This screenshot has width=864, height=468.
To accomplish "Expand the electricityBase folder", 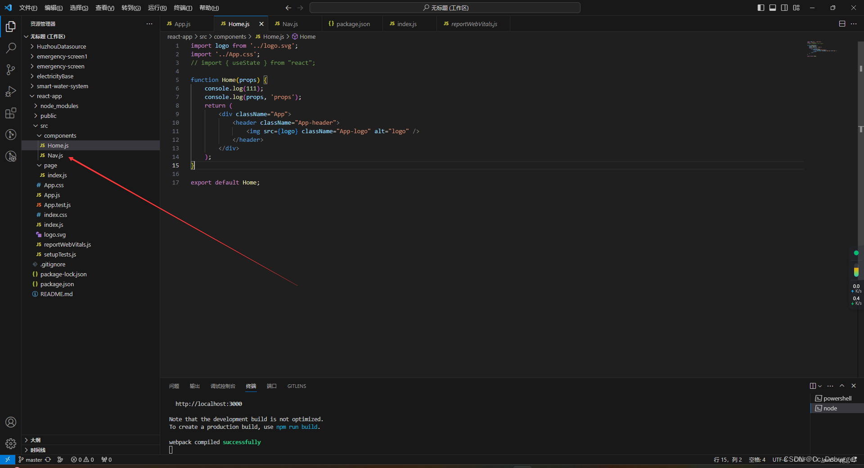I will pos(91,76).
